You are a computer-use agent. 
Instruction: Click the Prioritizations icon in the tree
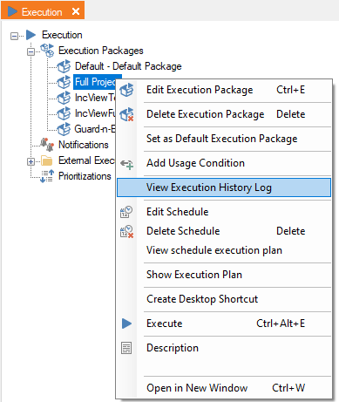[x=47, y=176]
